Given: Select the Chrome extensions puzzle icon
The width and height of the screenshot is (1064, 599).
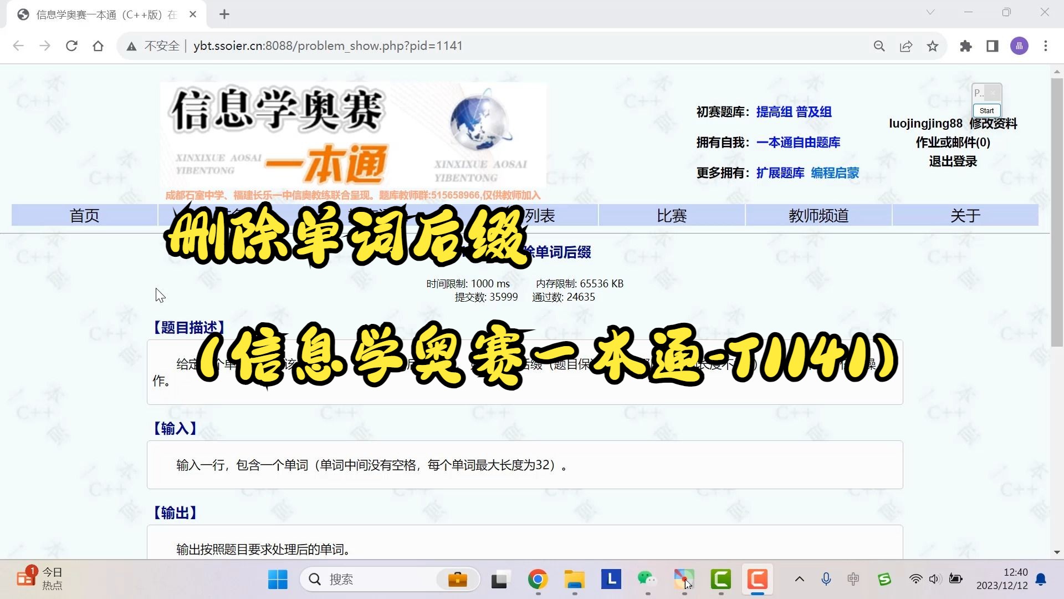Looking at the screenshot, I should [965, 46].
